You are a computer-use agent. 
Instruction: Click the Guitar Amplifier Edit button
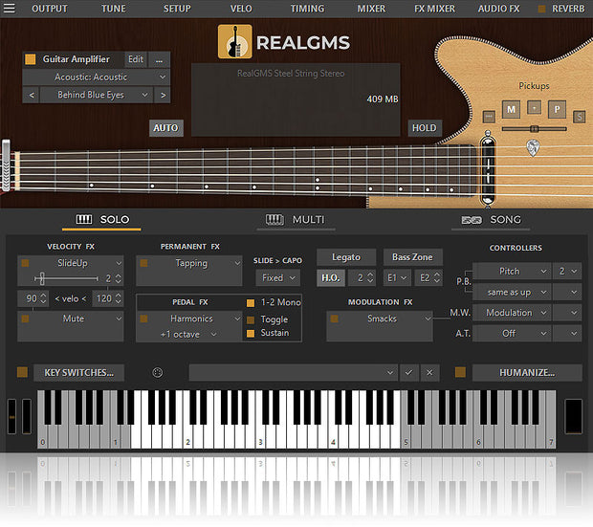(136, 59)
